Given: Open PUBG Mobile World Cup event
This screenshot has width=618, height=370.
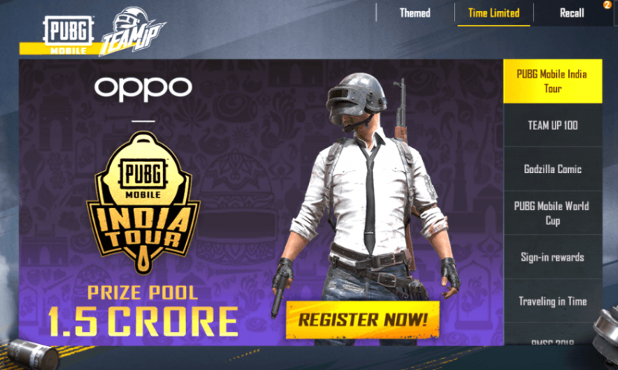Looking at the screenshot, I should (x=552, y=213).
